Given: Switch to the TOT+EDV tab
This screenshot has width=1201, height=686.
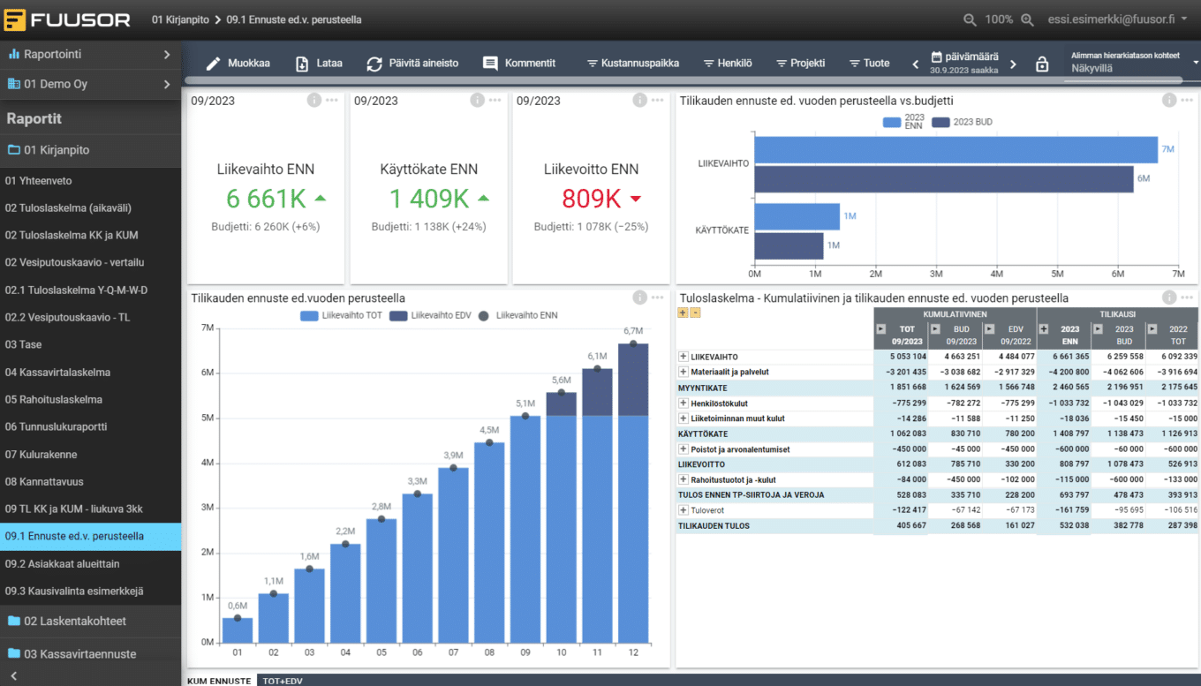Looking at the screenshot, I should pos(281,681).
